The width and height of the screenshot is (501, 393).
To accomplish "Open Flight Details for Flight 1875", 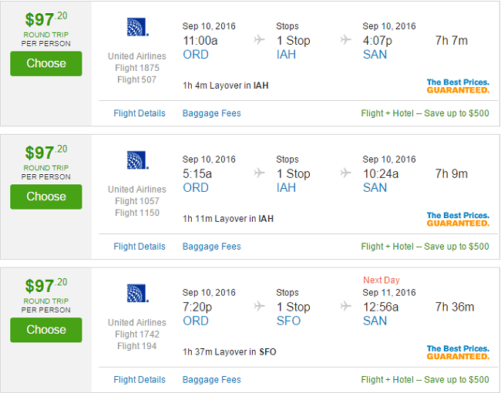I will pos(140,113).
